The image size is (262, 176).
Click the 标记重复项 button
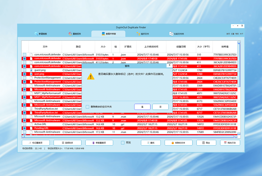(36, 143)
